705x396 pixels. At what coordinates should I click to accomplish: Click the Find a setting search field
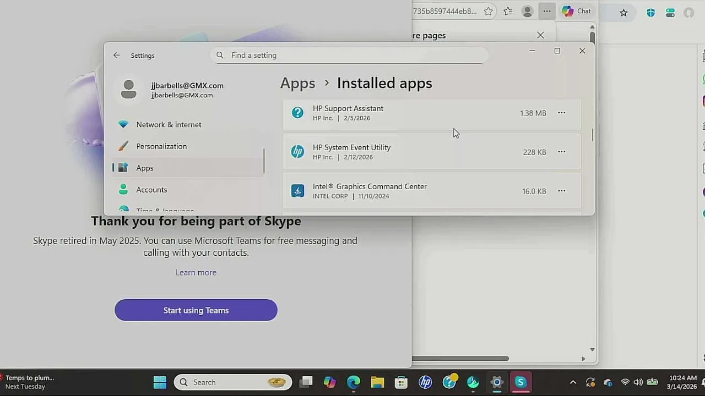[x=349, y=55]
